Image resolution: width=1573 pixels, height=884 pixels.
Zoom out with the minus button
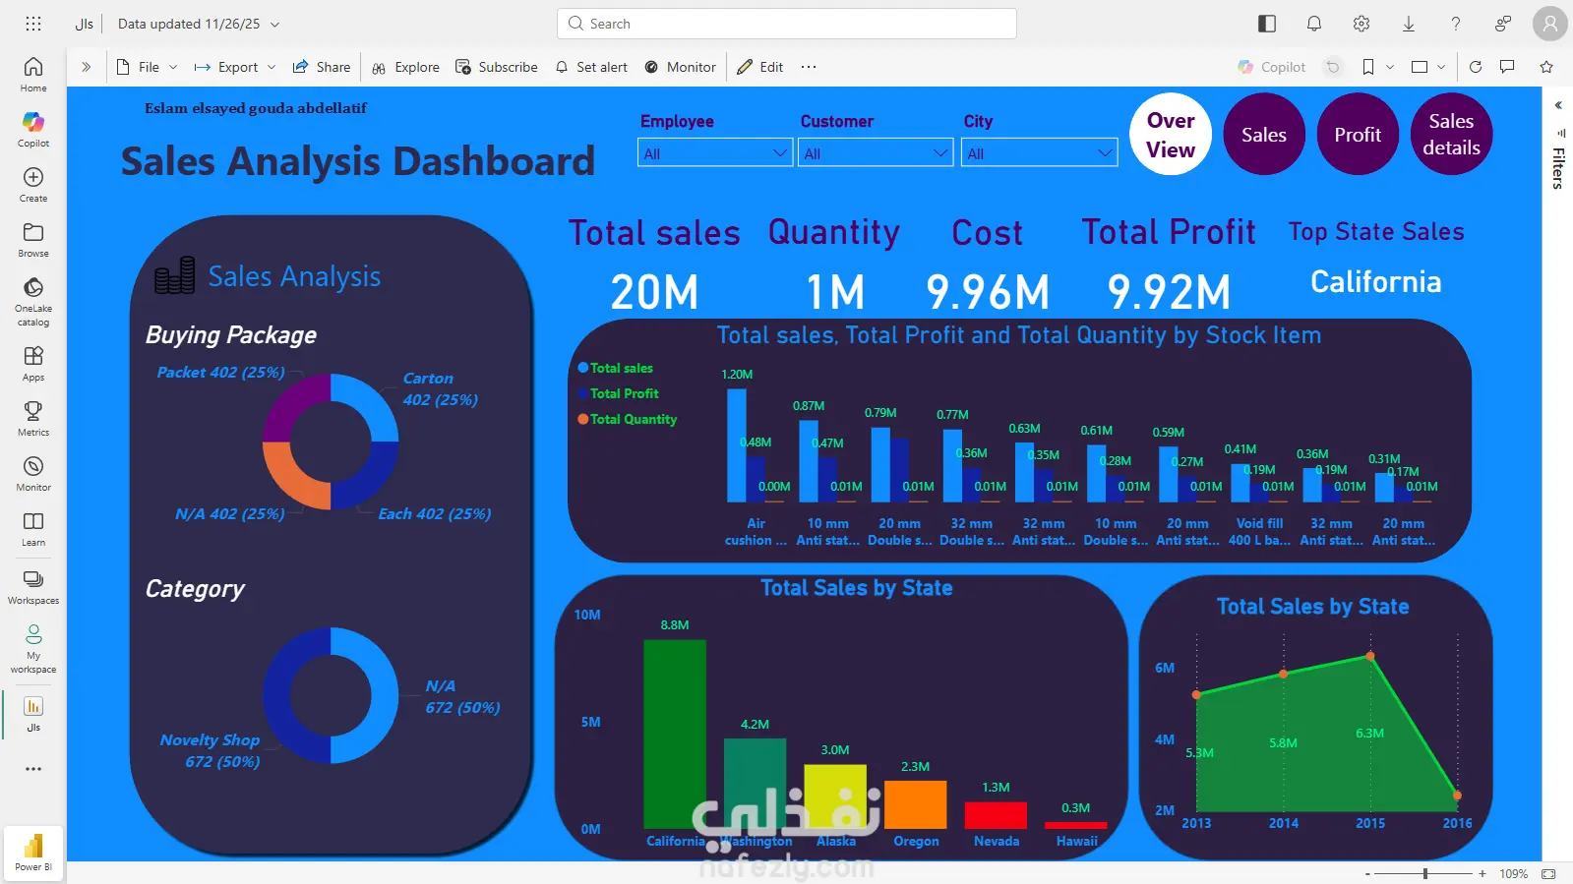point(1367,873)
